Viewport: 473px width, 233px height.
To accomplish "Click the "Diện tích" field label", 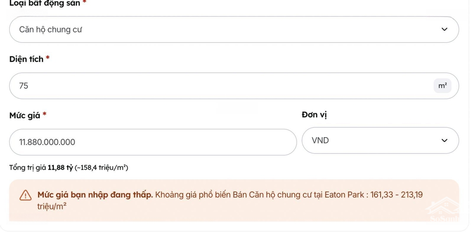I will [26, 59].
